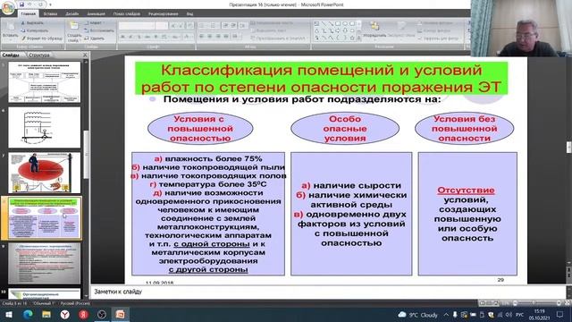572x322 pixels.
Task: Click Создать слайд button
Action: coord(74,31)
